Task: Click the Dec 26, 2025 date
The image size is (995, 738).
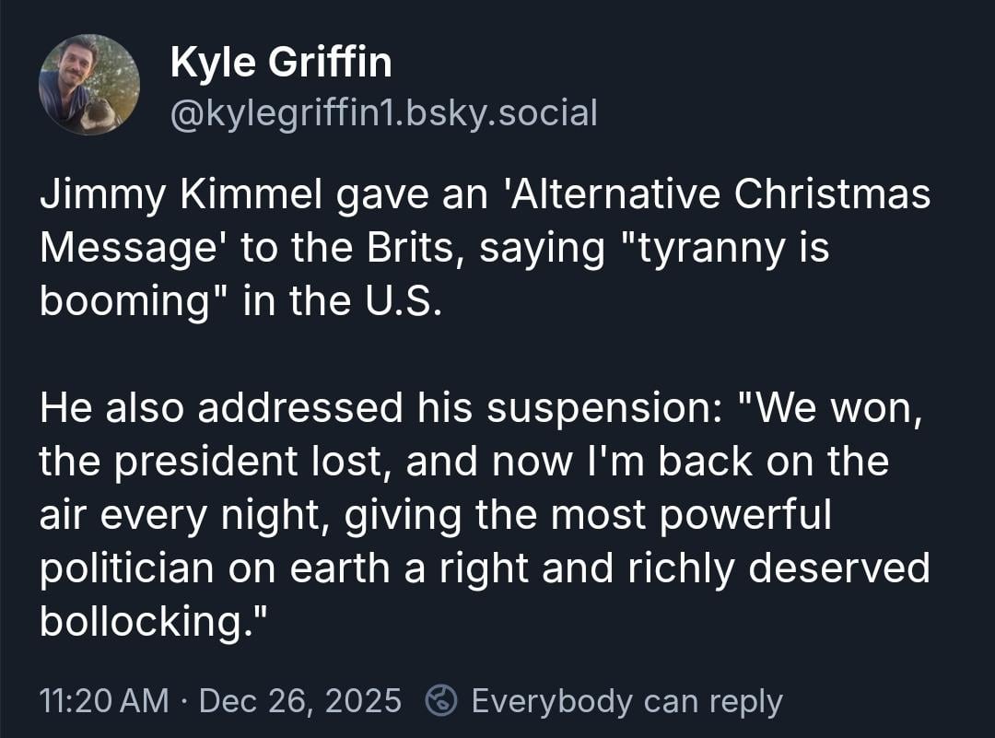Action: click(x=299, y=701)
